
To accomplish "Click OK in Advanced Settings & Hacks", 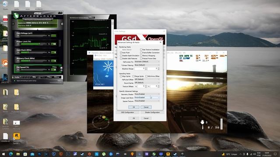I will pos(134,107).
